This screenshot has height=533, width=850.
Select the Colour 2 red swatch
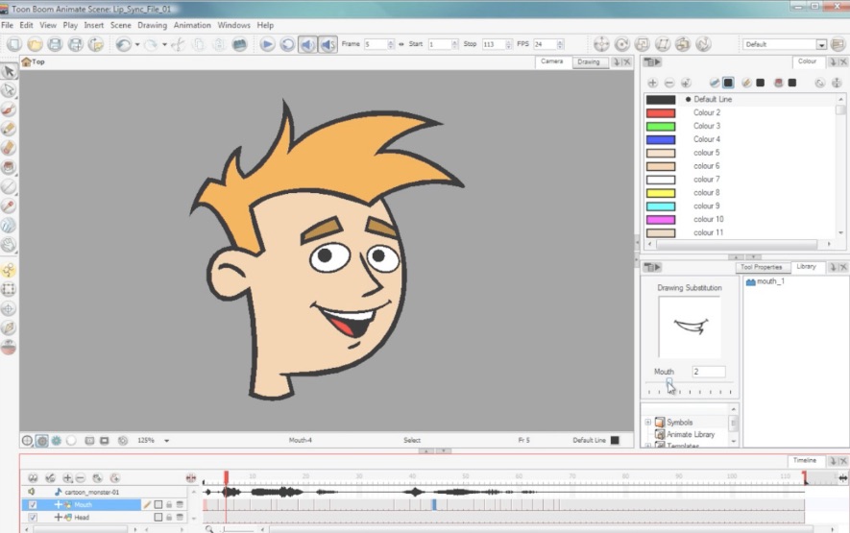[661, 112]
